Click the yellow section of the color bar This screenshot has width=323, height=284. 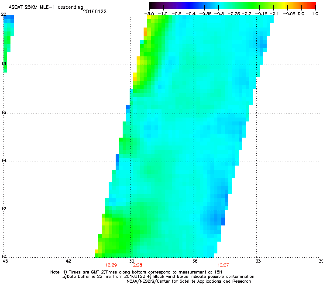click(284, 6)
